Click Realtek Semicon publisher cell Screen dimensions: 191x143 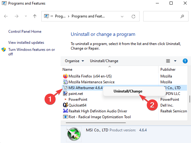tap(174, 111)
